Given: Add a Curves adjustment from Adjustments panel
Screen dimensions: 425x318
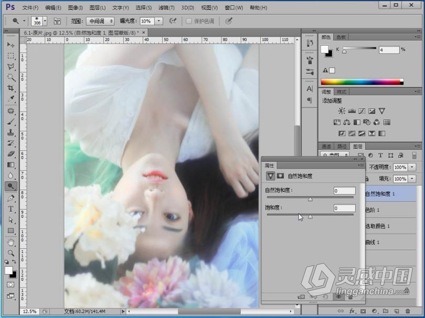Looking at the screenshot, I should point(362,111).
